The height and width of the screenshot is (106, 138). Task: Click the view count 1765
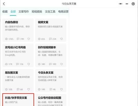coord(11,39)
